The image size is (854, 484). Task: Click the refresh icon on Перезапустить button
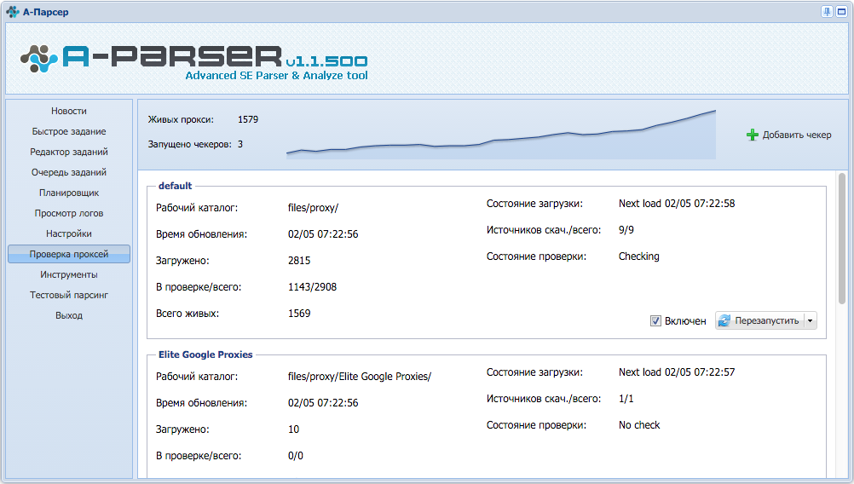tap(724, 320)
